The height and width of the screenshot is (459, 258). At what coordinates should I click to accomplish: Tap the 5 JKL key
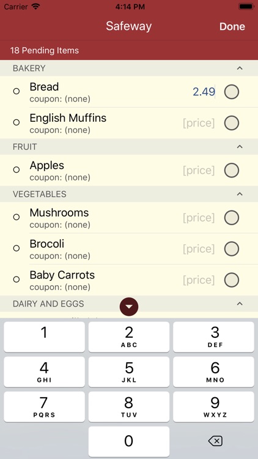(129, 371)
